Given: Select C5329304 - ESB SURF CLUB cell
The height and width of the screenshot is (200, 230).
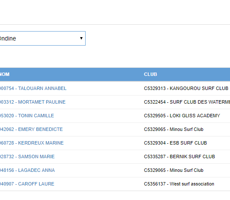Looking at the screenshot, I should [175, 143].
